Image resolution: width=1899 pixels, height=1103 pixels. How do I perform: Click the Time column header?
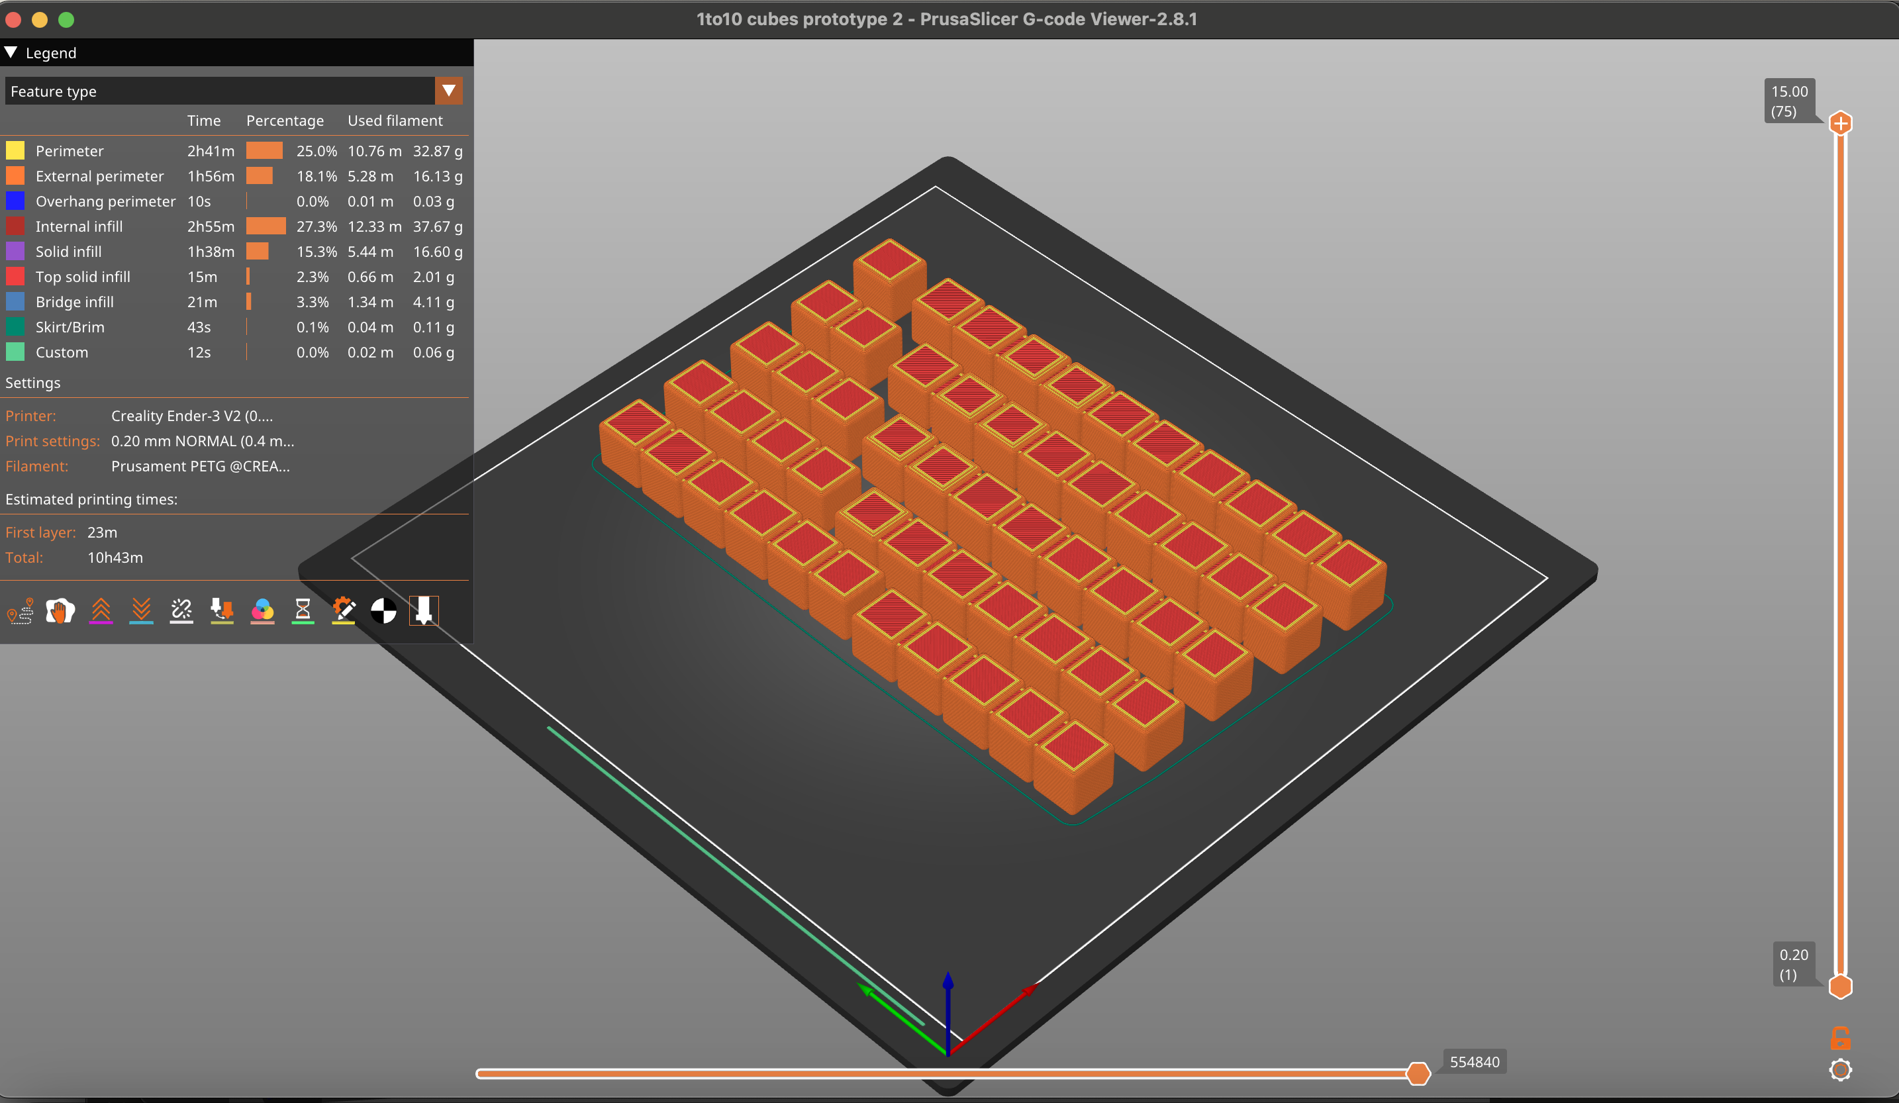click(x=204, y=120)
